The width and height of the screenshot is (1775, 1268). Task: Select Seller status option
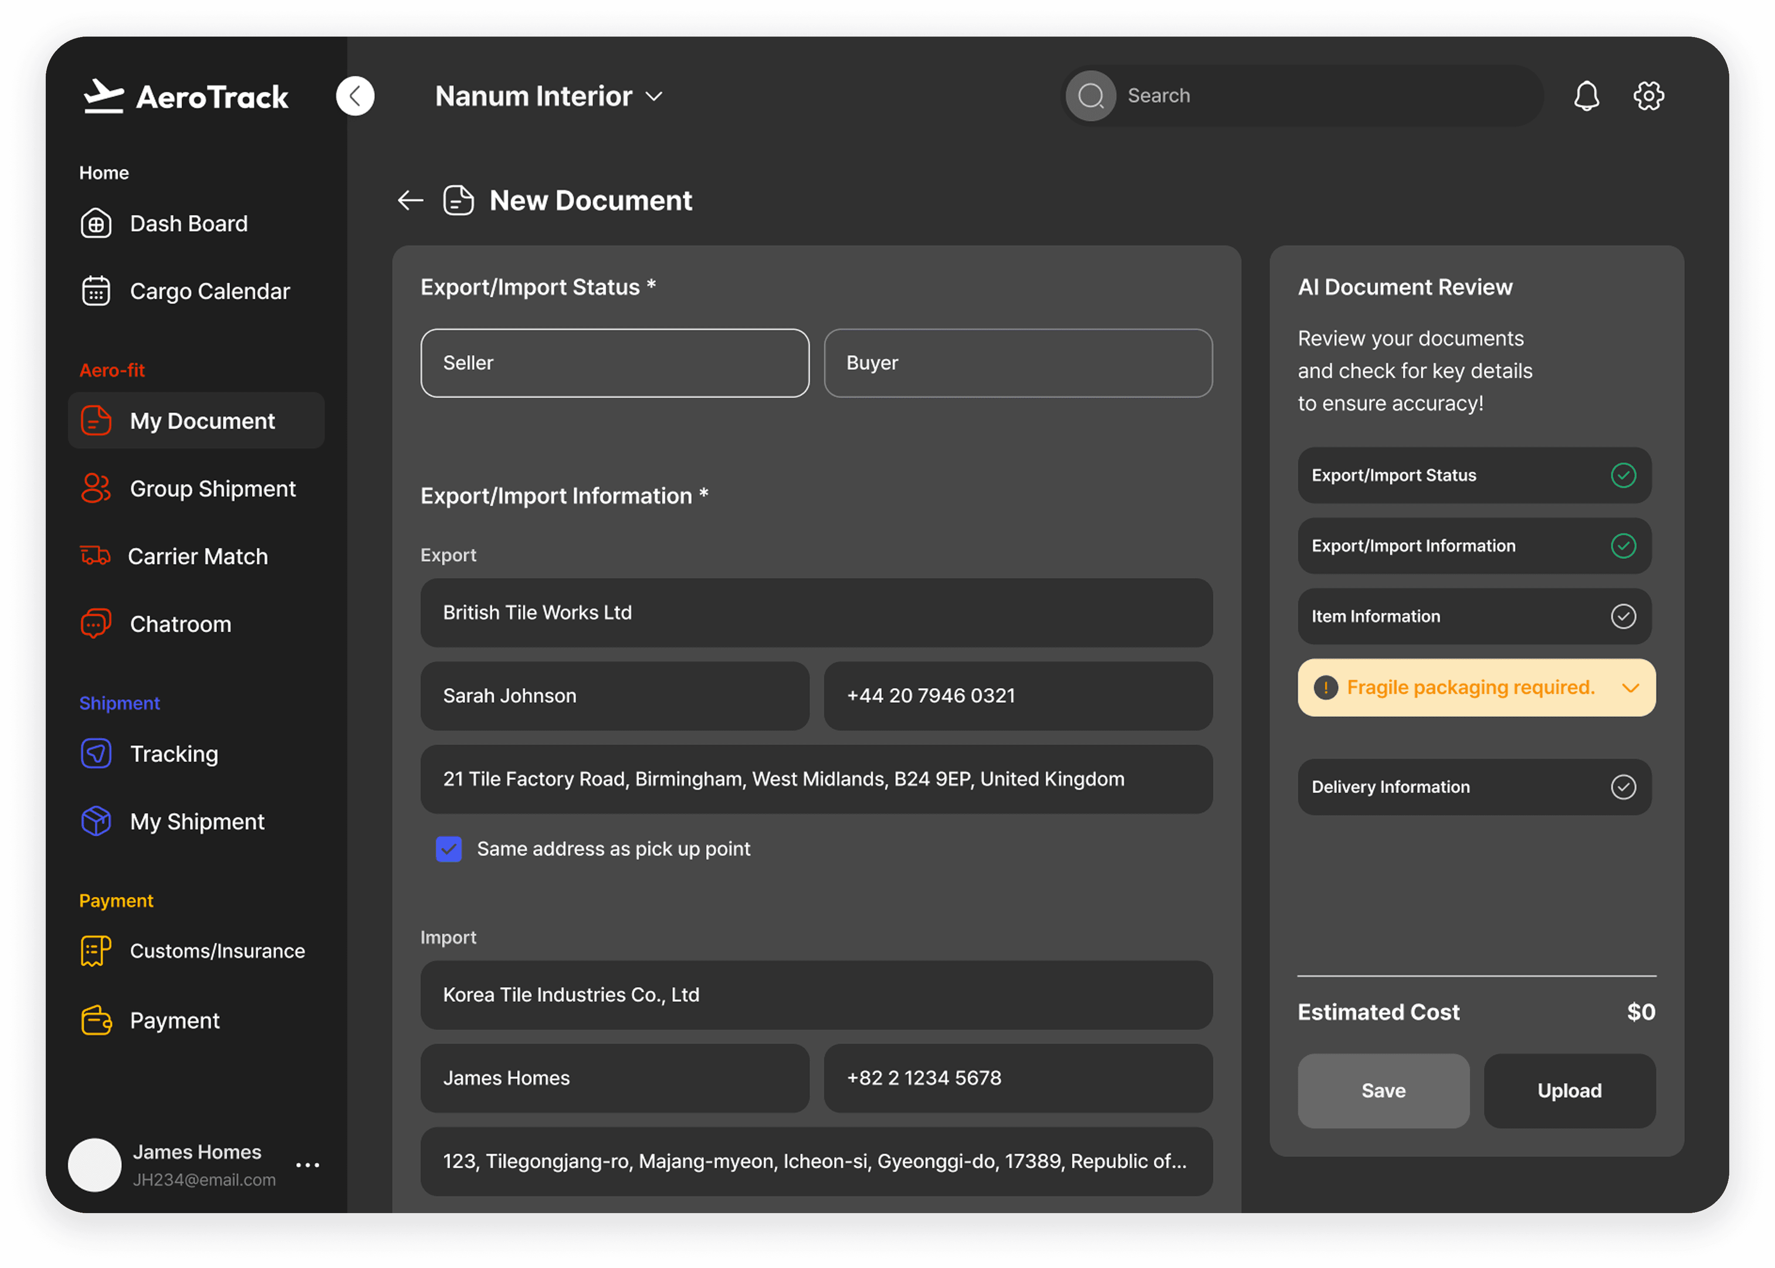(x=614, y=363)
